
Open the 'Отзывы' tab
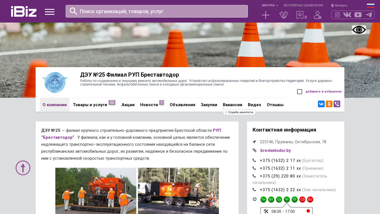tap(275, 105)
